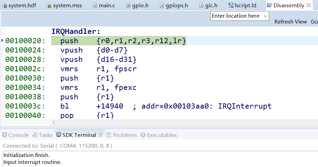
Task: Select address 0010003c
Action: pyautogui.click(x=25, y=106)
